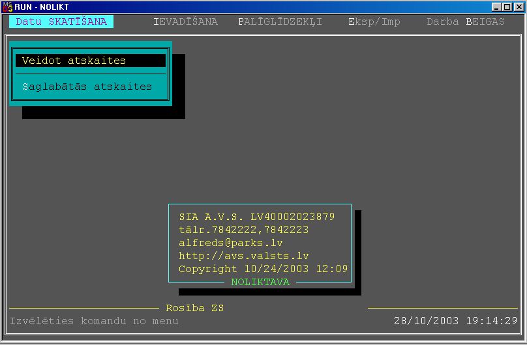
Task: Click the SIA A.V.S. LV40002023879 line
Action: (257, 217)
